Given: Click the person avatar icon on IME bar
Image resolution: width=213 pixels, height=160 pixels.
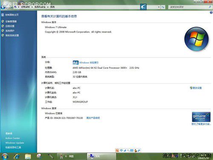Looking at the screenshot, I should (135, 150).
